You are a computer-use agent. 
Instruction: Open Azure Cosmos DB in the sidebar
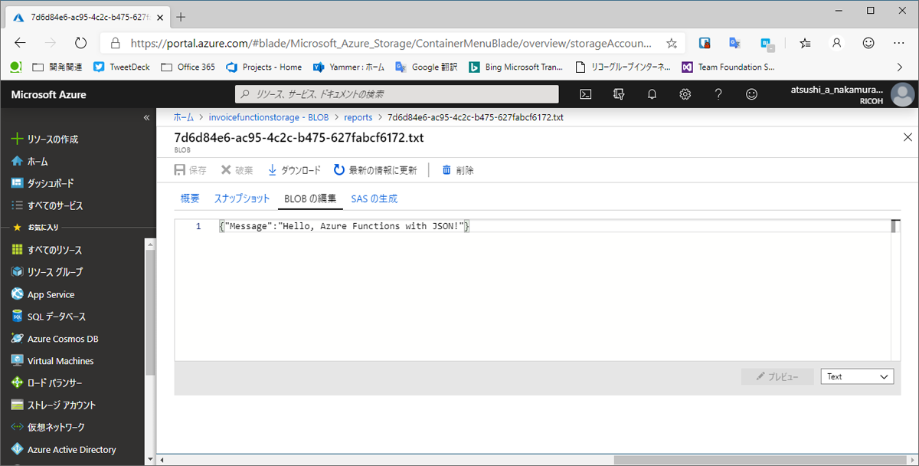54,339
